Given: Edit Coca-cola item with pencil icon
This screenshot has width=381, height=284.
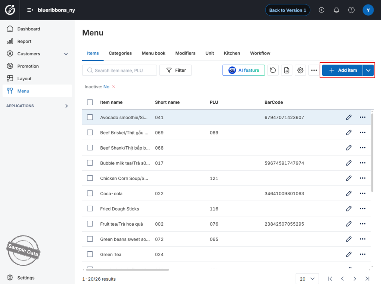Looking at the screenshot, I should [x=349, y=193].
